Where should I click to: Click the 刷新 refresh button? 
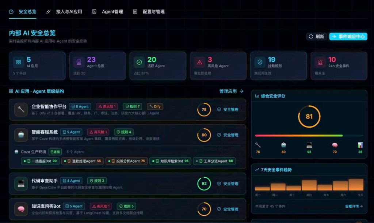316,37
